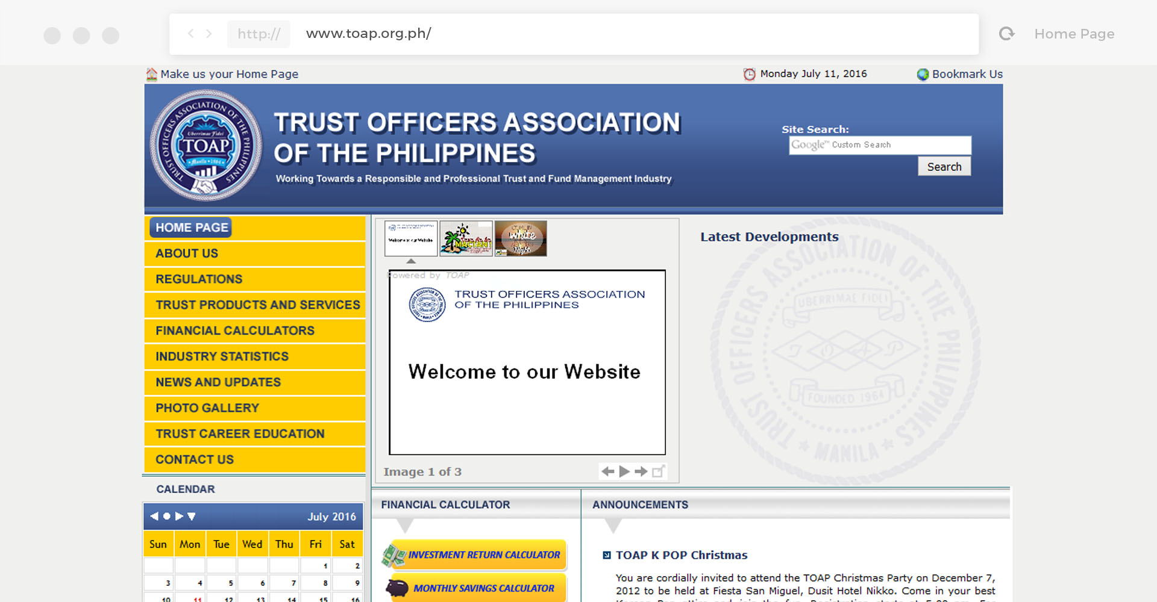Open the ABOUT US menu item

point(255,253)
